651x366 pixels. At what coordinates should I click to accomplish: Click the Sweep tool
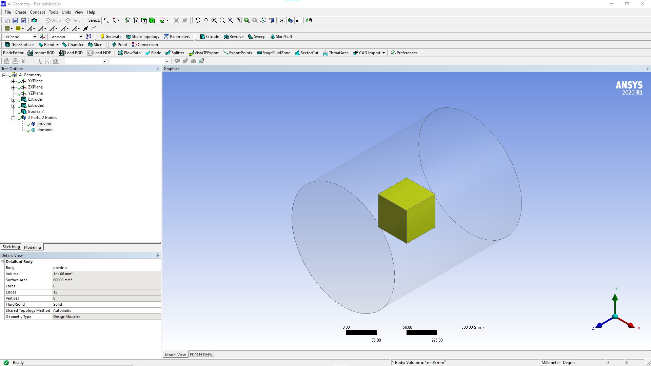coord(257,37)
